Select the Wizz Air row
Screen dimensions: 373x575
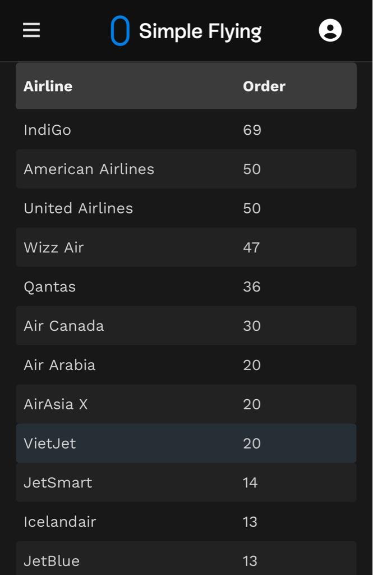click(x=186, y=248)
